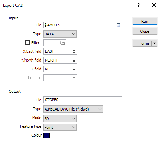The width and height of the screenshot is (162, 147).
Task: Click the Filter form selector icon
Action: [x=62, y=43]
